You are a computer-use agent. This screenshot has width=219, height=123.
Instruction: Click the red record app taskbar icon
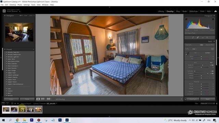tap(39, 120)
